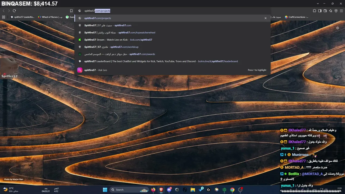The height and width of the screenshot is (194, 345).
Task: Open the Leo AI sparkle icon
Action: [330, 11]
